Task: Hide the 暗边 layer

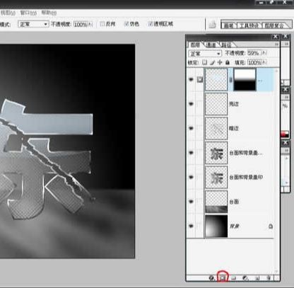Action: pyautogui.click(x=191, y=128)
